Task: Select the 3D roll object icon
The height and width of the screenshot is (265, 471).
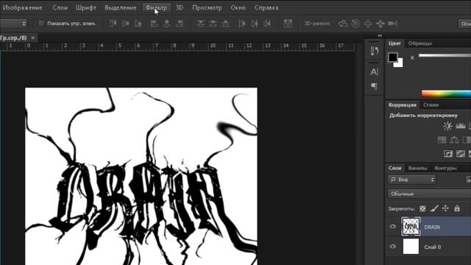Action: pyautogui.click(x=355, y=24)
